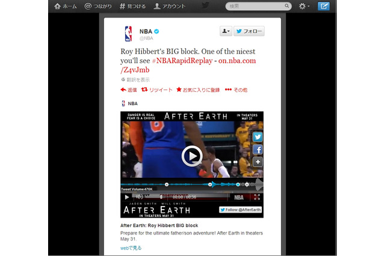Click 'Tweet Volume 476K' label
Image resolution: width=385 pixels, height=256 pixels.
click(x=137, y=189)
